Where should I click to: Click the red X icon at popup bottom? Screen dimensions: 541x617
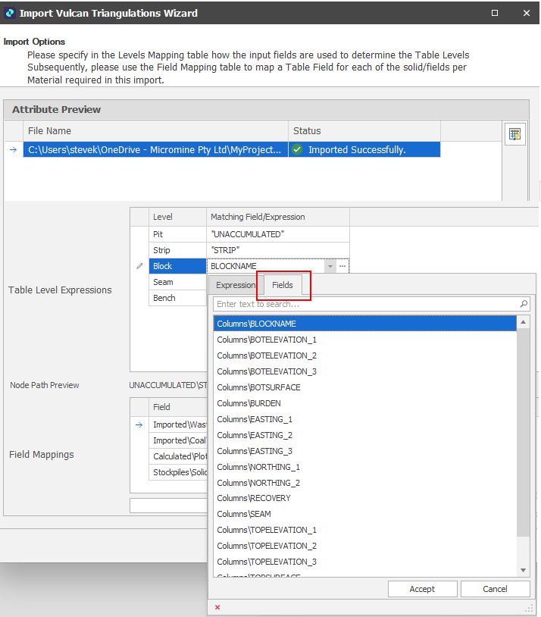pyautogui.click(x=217, y=607)
